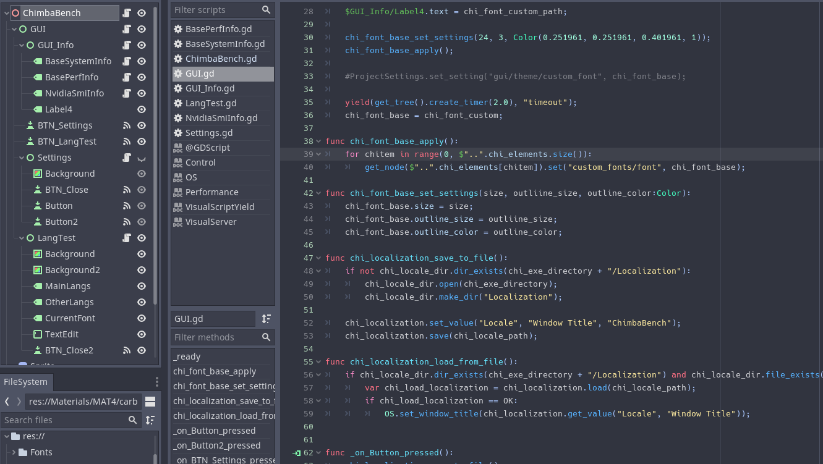This screenshot has height=464, width=823.
Task: Hide the TextEdit node
Action: coord(142,334)
